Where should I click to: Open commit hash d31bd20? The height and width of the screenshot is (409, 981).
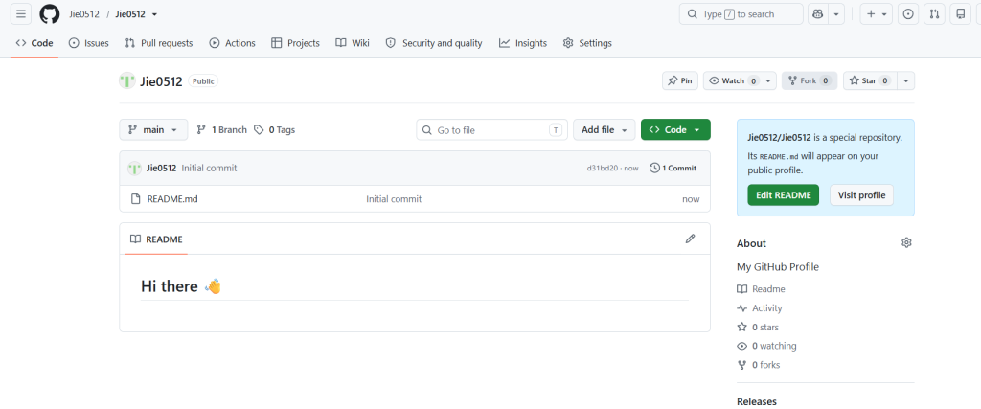pyautogui.click(x=603, y=169)
